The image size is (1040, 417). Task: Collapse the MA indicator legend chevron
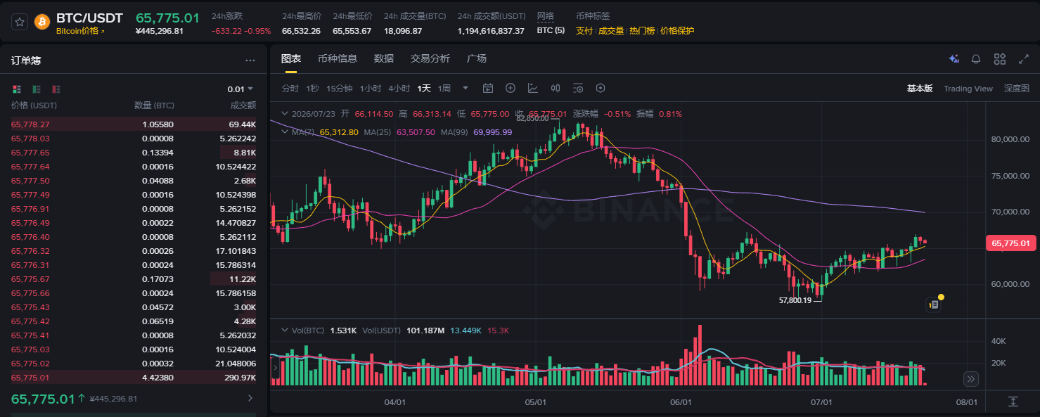click(x=285, y=131)
